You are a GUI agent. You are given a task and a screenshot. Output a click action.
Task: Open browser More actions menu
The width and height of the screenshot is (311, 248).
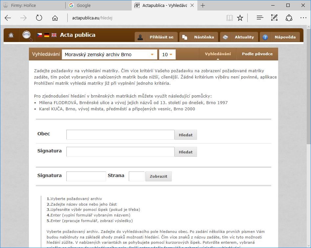coord(303,18)
